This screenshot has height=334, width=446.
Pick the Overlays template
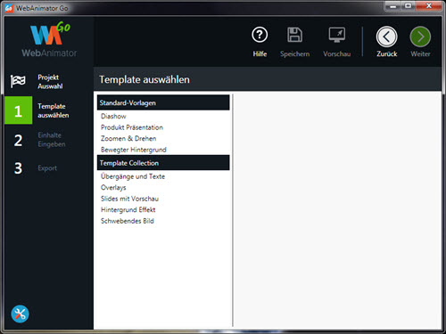tap(113, 188)
